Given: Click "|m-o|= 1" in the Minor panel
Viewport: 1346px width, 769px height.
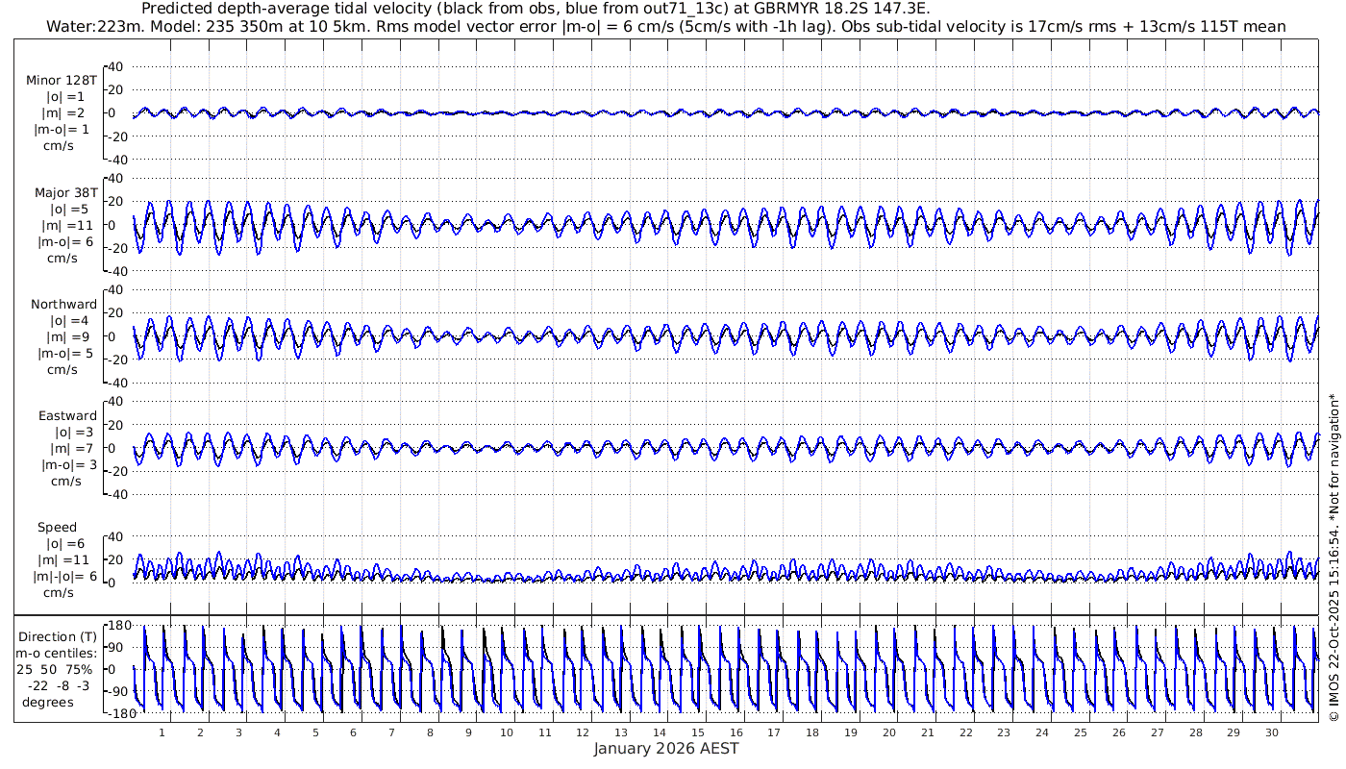Looking at the screenshot, I should (x=63, y=130).
